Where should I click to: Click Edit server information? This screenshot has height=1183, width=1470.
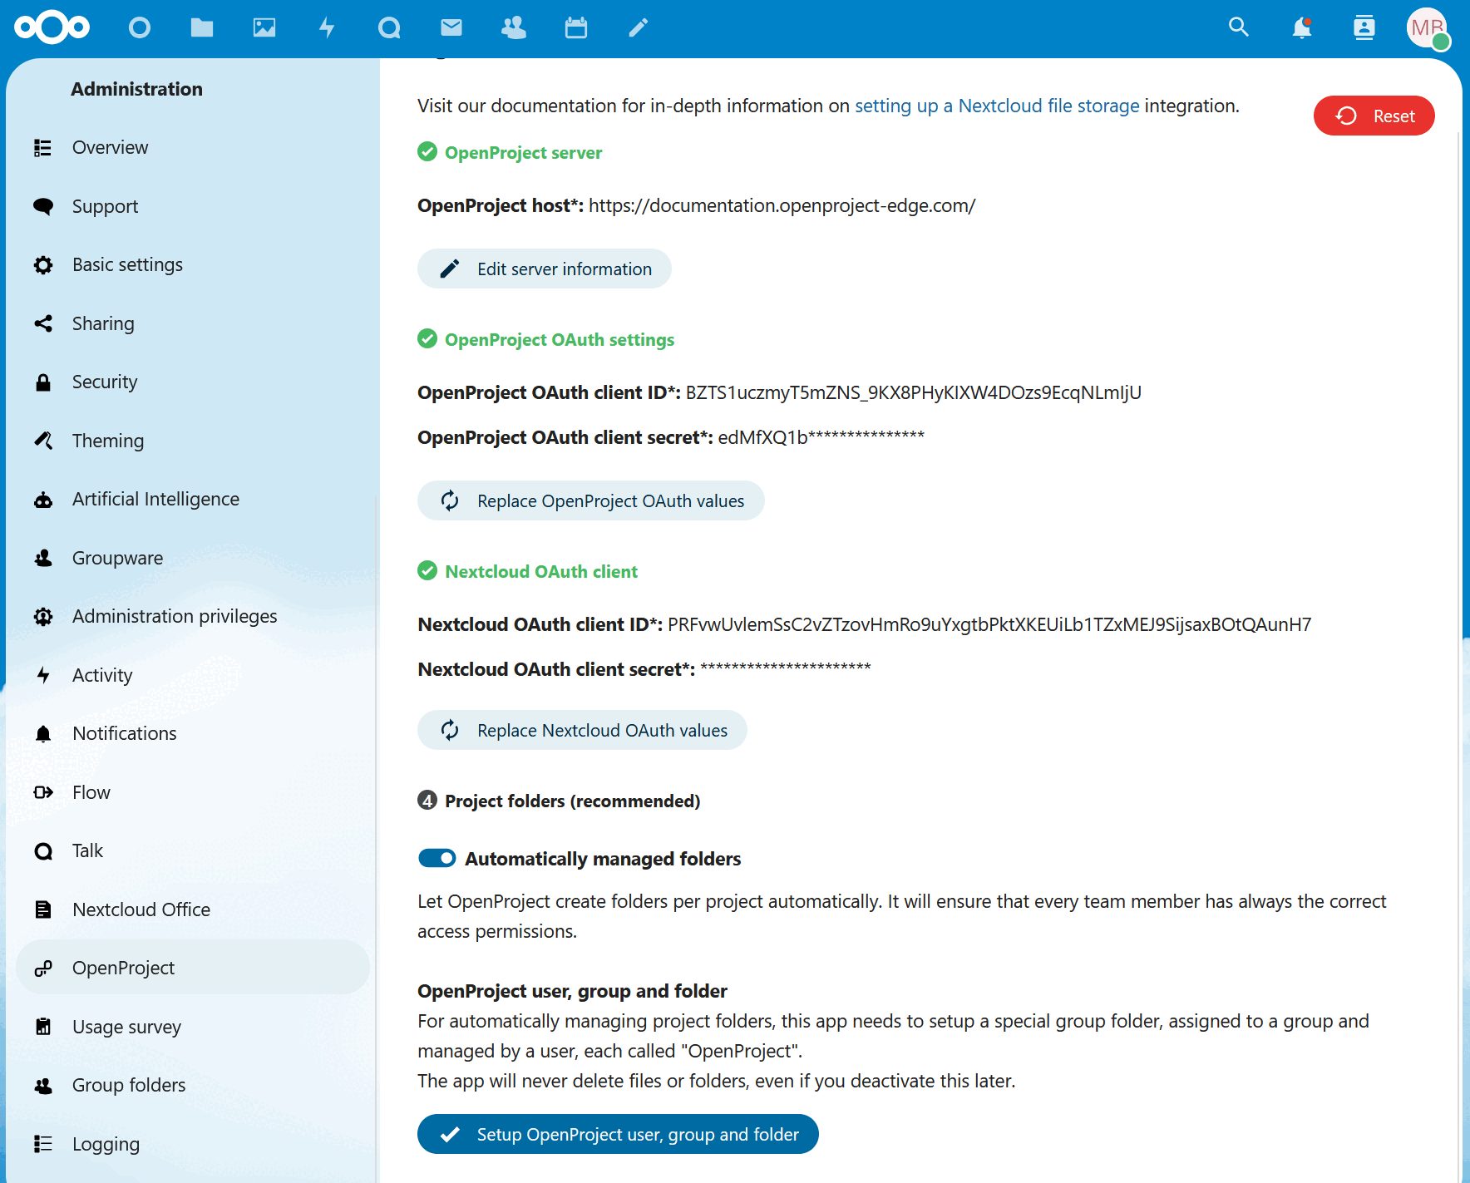(544, 269)
